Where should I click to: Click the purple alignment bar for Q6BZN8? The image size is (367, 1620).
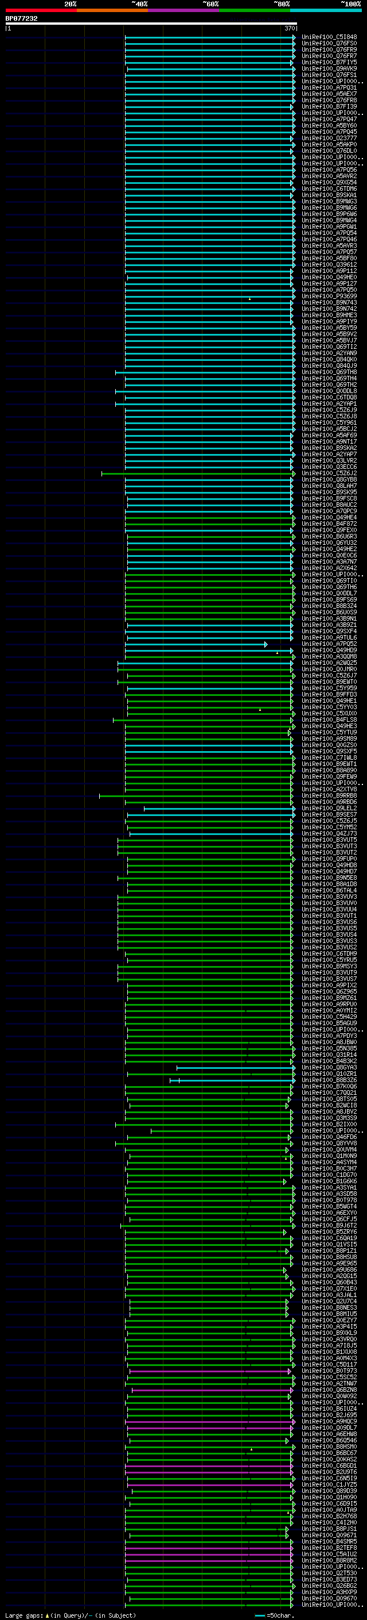tap(212, 1390)
